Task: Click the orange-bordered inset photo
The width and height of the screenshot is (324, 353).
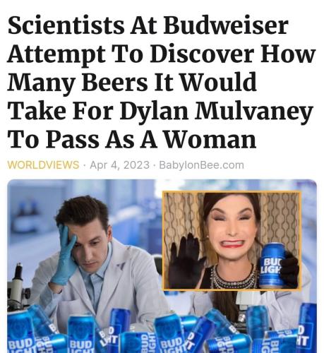Action: point(232,241)
